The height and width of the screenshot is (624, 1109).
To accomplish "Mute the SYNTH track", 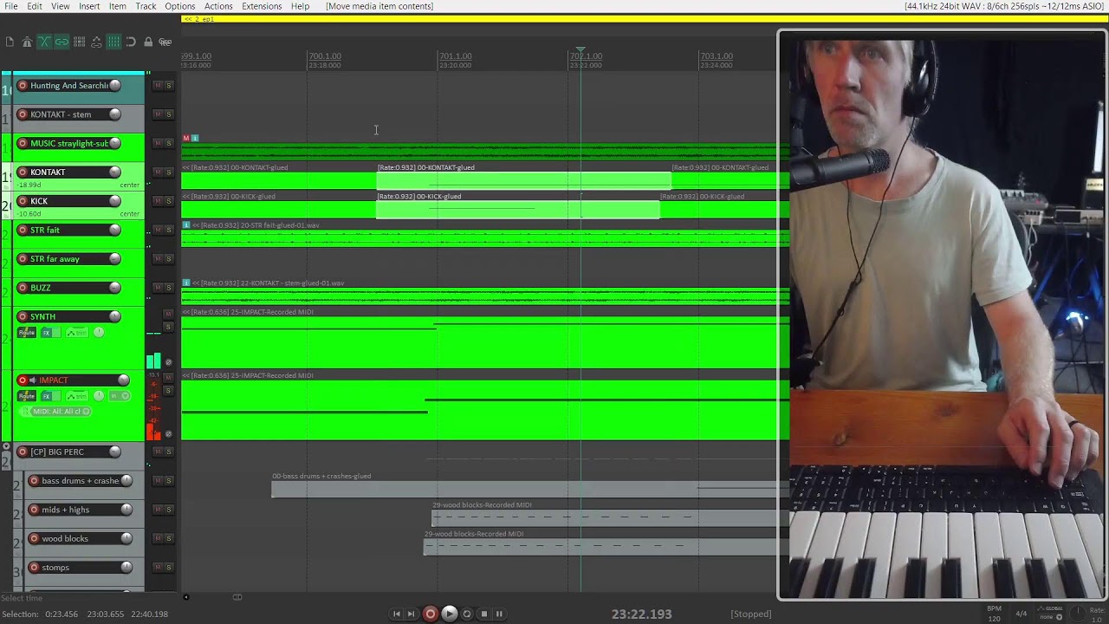I will (x=169, y=314).
